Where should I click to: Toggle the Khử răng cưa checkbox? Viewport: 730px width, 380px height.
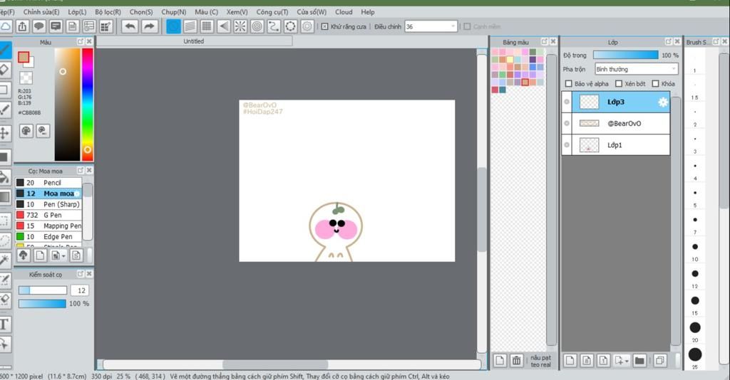click(x=325, y=26)
